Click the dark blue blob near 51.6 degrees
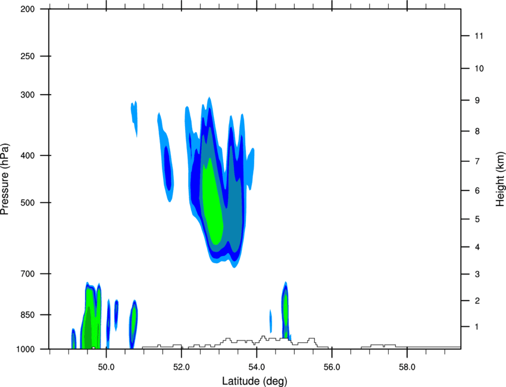Screen dimensions: 506x387 (x=167, y=168)
